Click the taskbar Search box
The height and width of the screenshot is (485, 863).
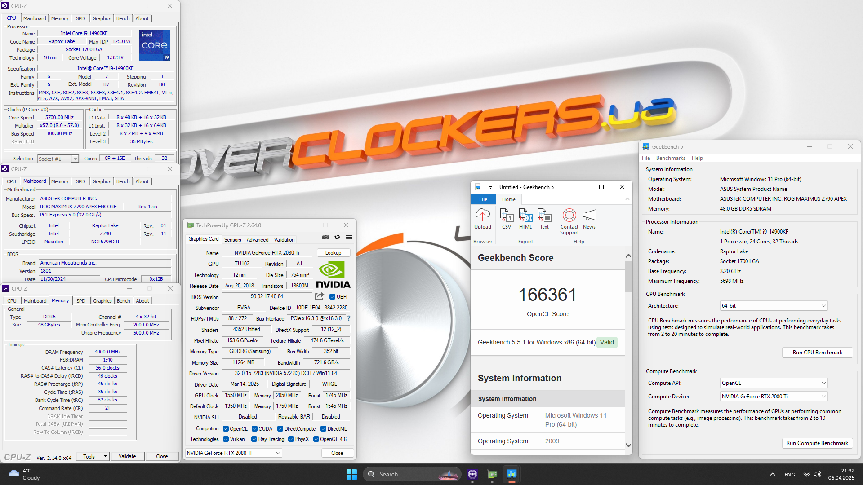click(412, 474)
